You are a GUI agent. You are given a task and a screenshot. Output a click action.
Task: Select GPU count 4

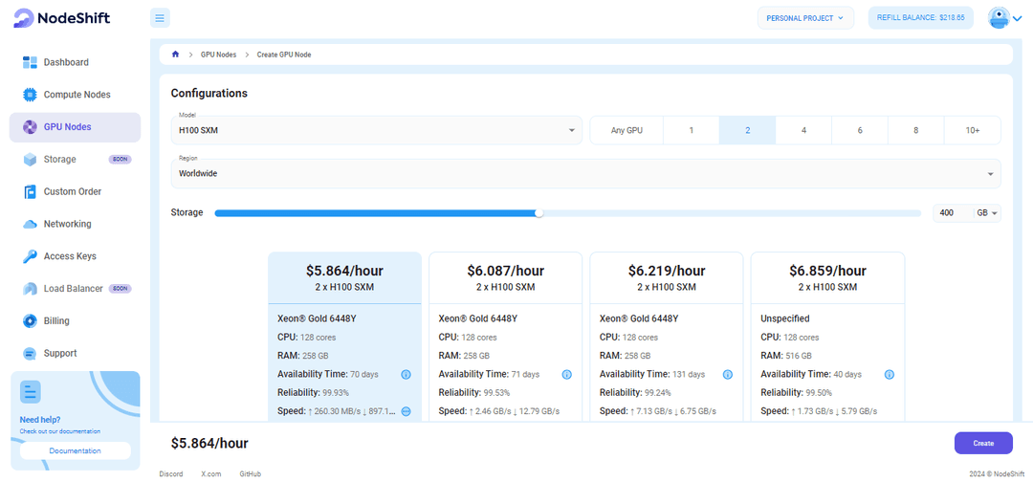tap(803, 130)
